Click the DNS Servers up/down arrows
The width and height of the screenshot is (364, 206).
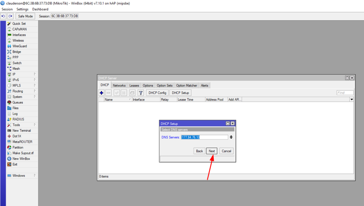pyautogui.click(x=231, y=137)
